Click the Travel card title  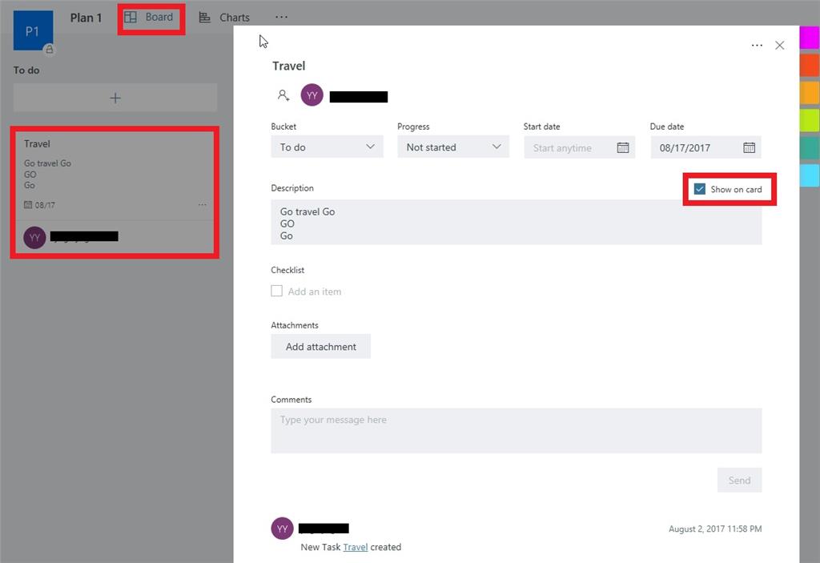click(x=37, y=144)
